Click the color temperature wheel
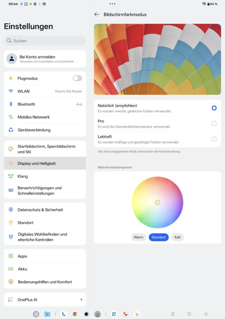 pyautogui.click(x=158, y=202)
